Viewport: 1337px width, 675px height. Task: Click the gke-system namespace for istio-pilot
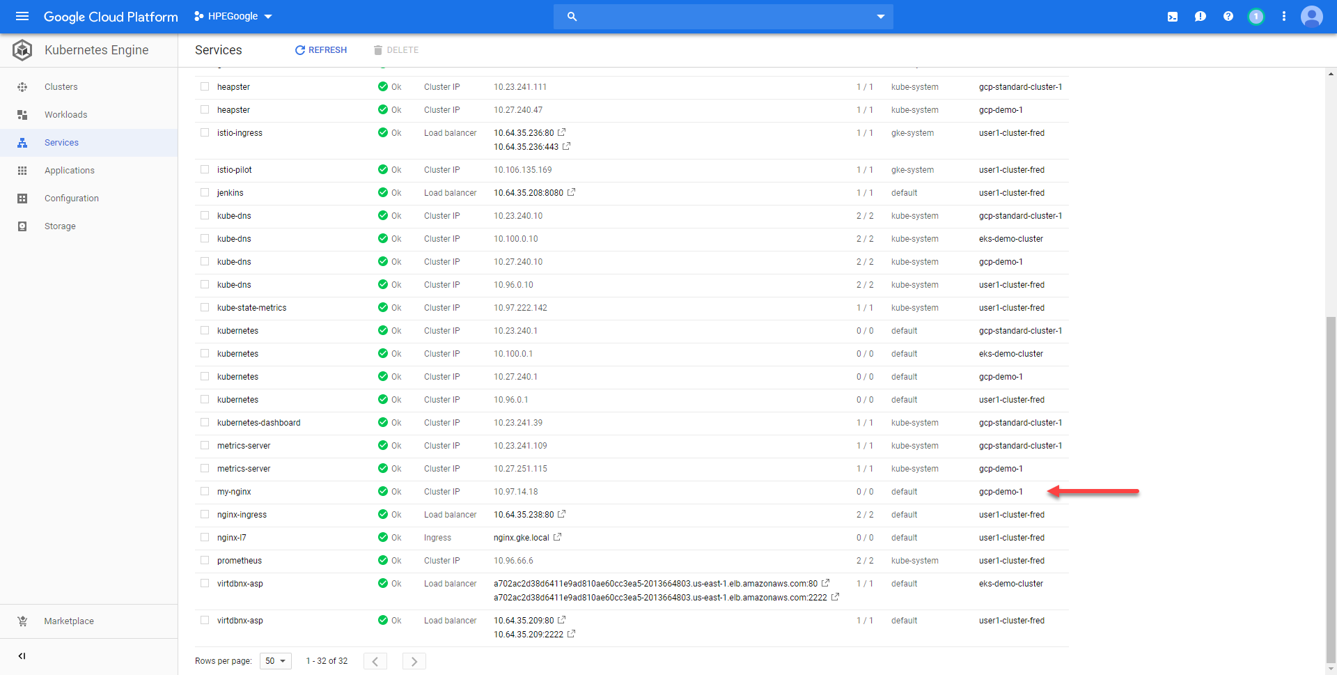coord(912,170)
